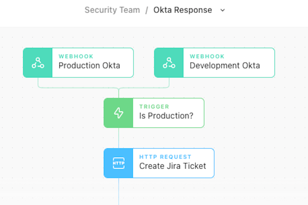Select the Is Production? node label
The image size is (308, 205).
click(x=166, y=116)
